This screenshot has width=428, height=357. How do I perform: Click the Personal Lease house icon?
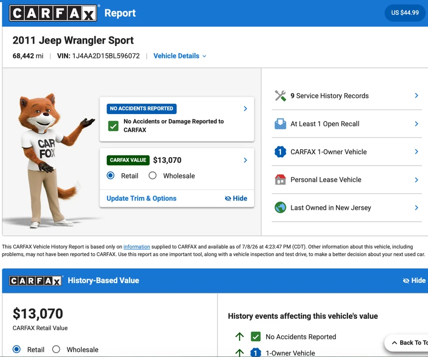click(x=280, y=179)
